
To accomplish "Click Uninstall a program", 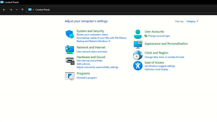I will click(87, 78).
